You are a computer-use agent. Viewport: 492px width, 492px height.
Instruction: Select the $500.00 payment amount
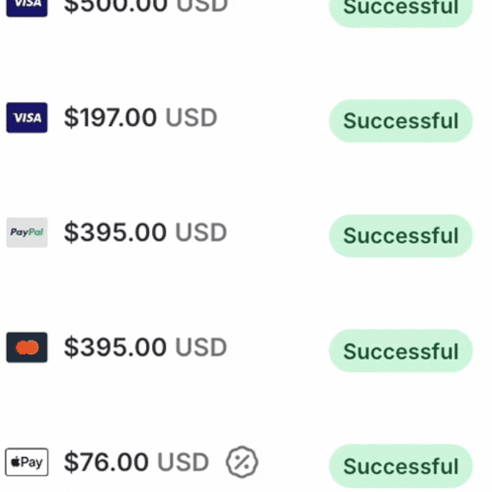click(x=115, y=6)
